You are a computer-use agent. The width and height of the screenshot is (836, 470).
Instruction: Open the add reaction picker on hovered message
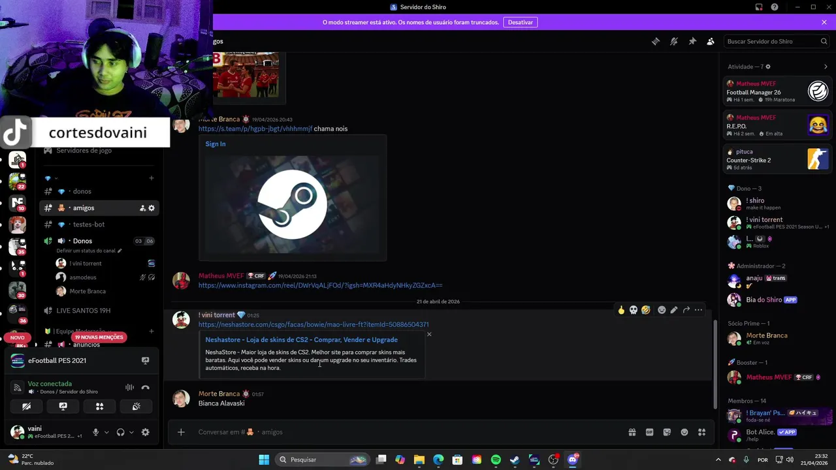[662, 310]
